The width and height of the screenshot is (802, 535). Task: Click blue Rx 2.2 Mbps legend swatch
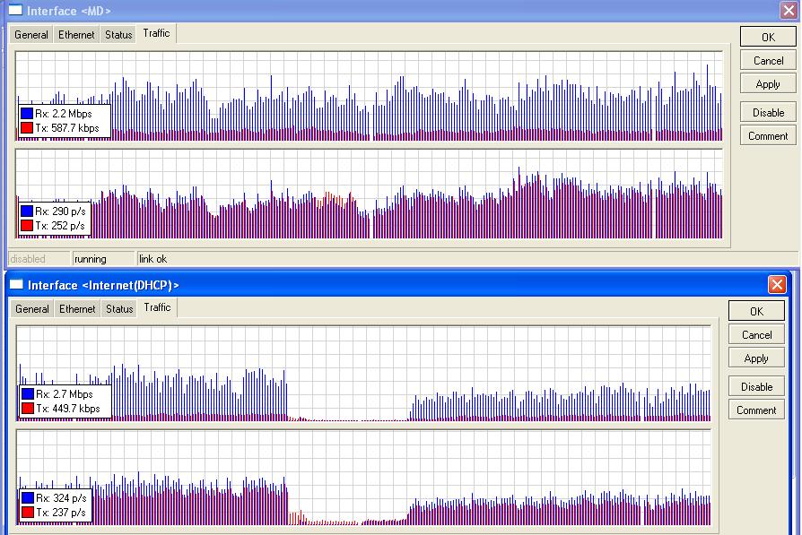click(26, 114)
